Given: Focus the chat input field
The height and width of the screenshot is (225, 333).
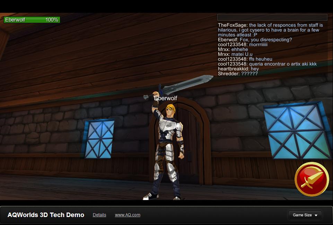Looking at the screenshot, I should pos(272,17).
